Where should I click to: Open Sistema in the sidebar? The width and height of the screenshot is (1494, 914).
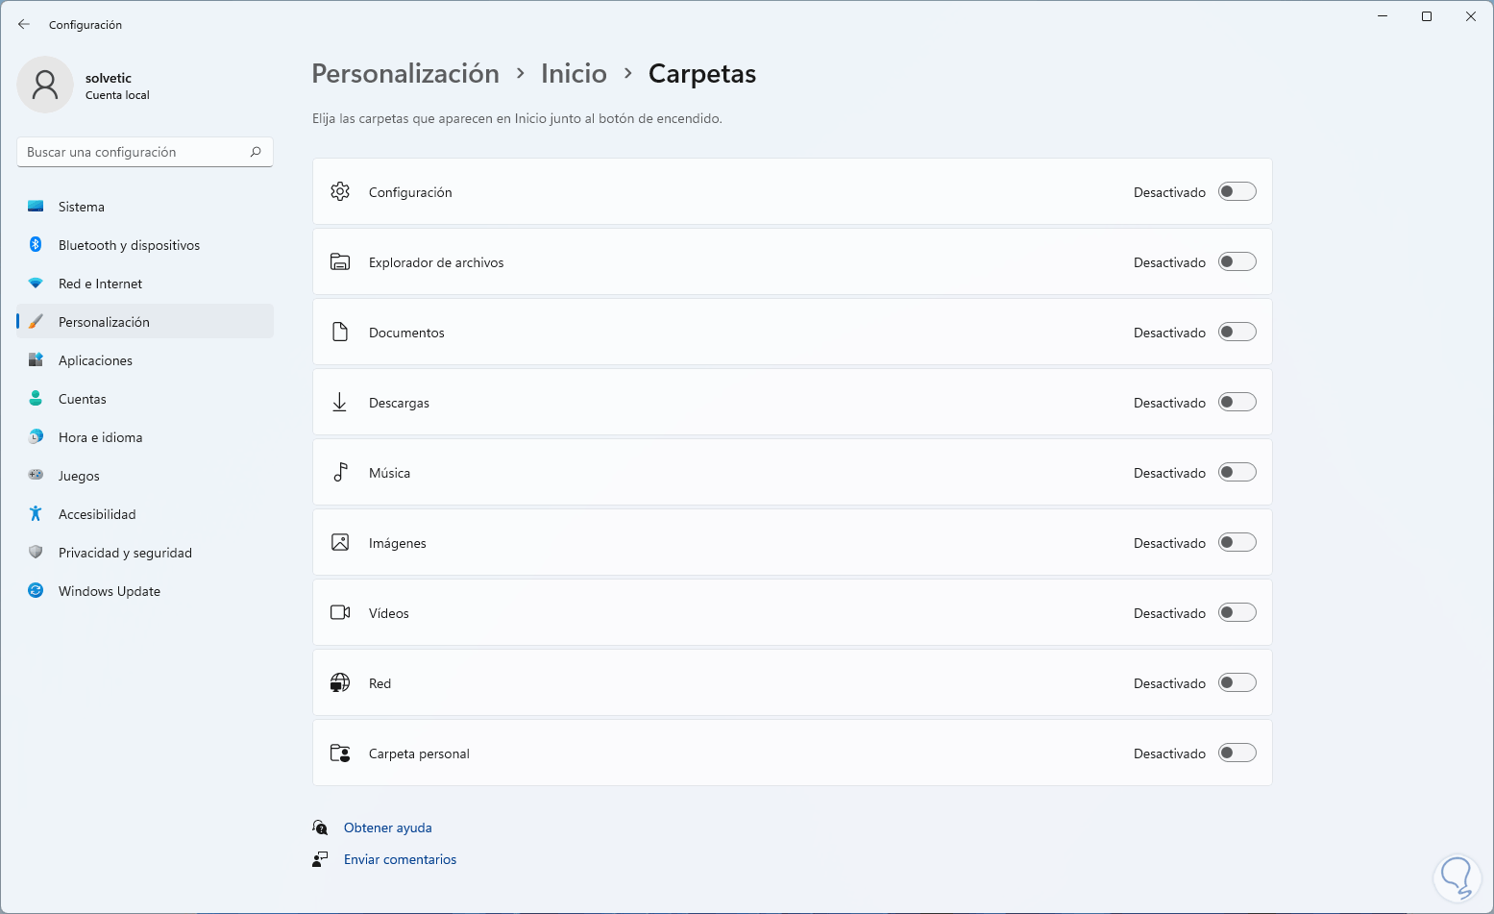(82, 207)
